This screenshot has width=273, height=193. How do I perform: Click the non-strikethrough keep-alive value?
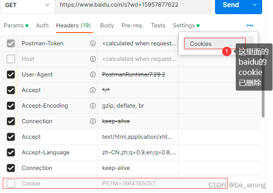pos(116,168)
